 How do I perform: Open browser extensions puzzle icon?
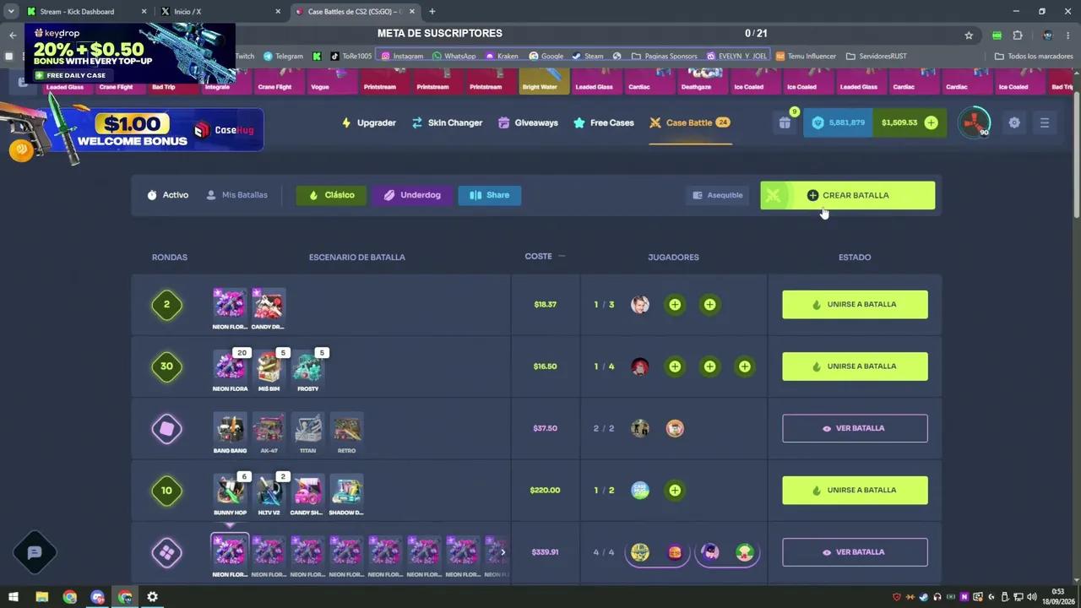pyautogui.click(x=1017, y=35)
